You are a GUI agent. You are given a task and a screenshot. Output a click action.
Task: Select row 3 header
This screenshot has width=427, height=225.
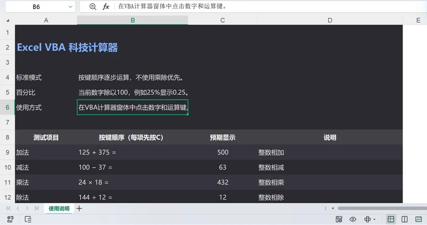pos(7,62)
